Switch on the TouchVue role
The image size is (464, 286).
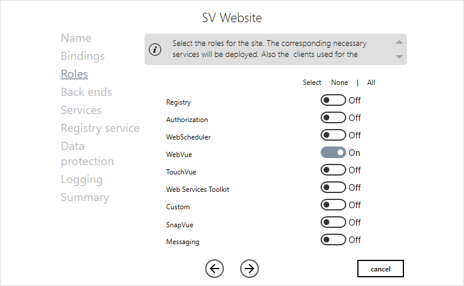click(333, 170)
